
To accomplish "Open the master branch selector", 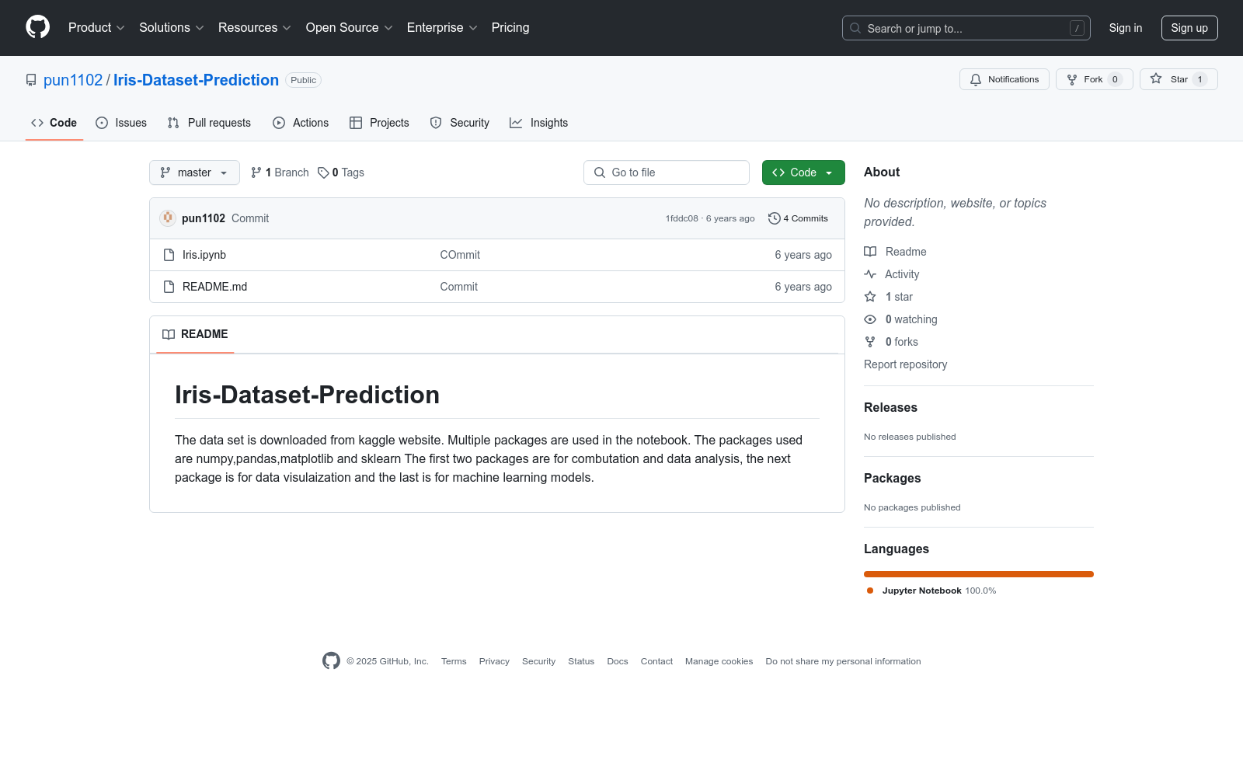I will pos(194,172).
